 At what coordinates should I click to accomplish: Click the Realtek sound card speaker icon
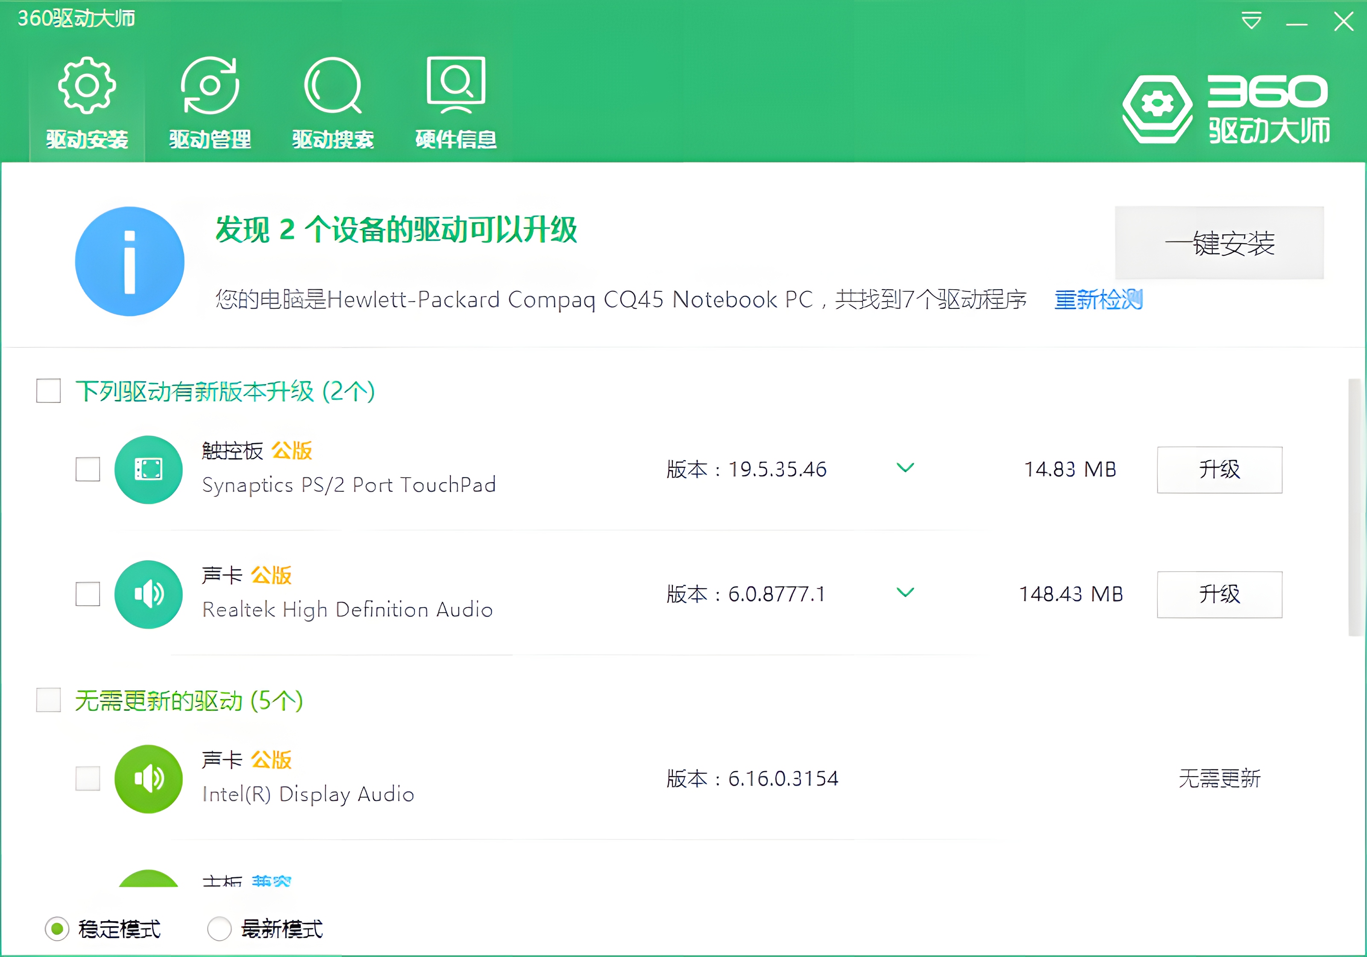click(148, 594)
